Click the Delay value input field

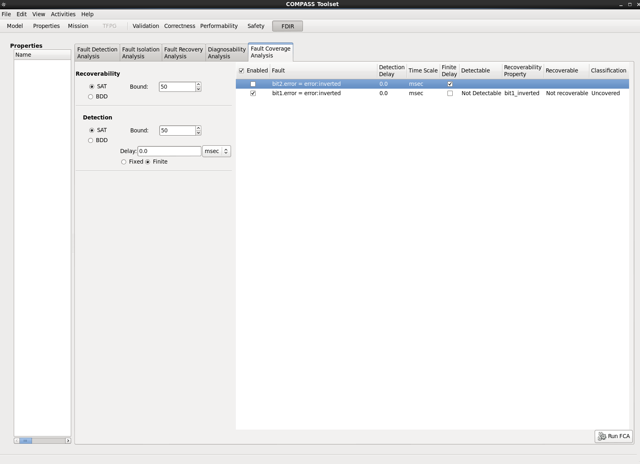click(x=170, y=151)
